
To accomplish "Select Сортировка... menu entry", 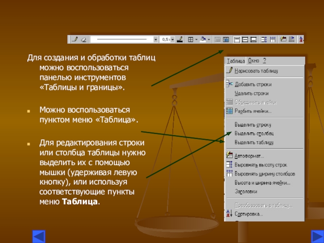I will click(264, 214).
